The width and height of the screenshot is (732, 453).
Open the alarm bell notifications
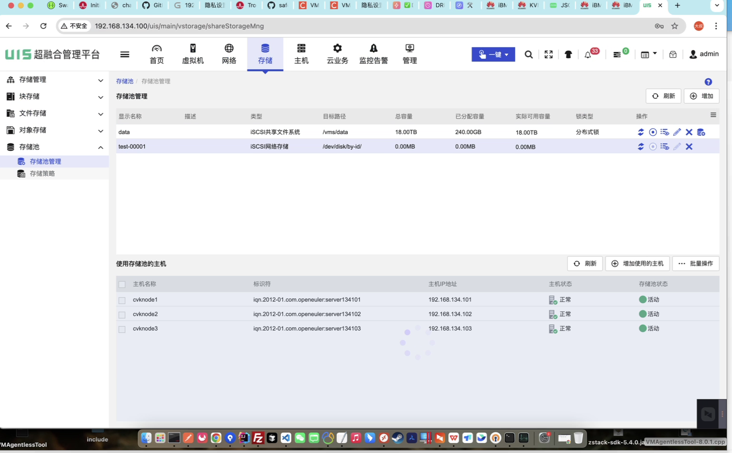pyautogui.click(x=588, y=55)
